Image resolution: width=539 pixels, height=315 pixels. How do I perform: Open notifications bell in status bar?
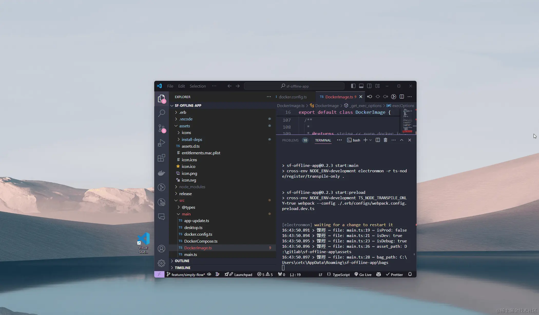tap(410, 274)
